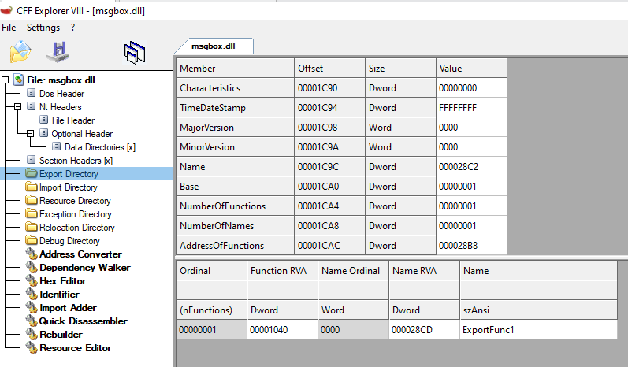The height and width of the screenshot is (367, 628).
Task: Collapse the File: msgbox.dll root node
Action: (x=5, y=80)
